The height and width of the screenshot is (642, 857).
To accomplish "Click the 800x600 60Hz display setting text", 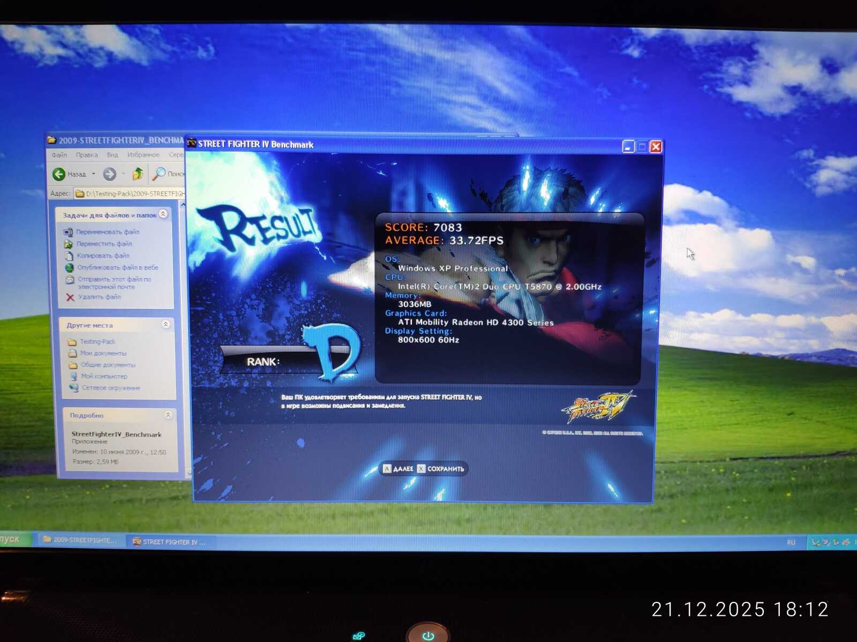I will [x=428, y=340].
